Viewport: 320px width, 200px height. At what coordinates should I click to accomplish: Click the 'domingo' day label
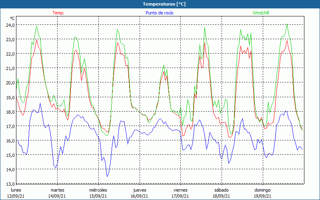(x=262, y=190)
